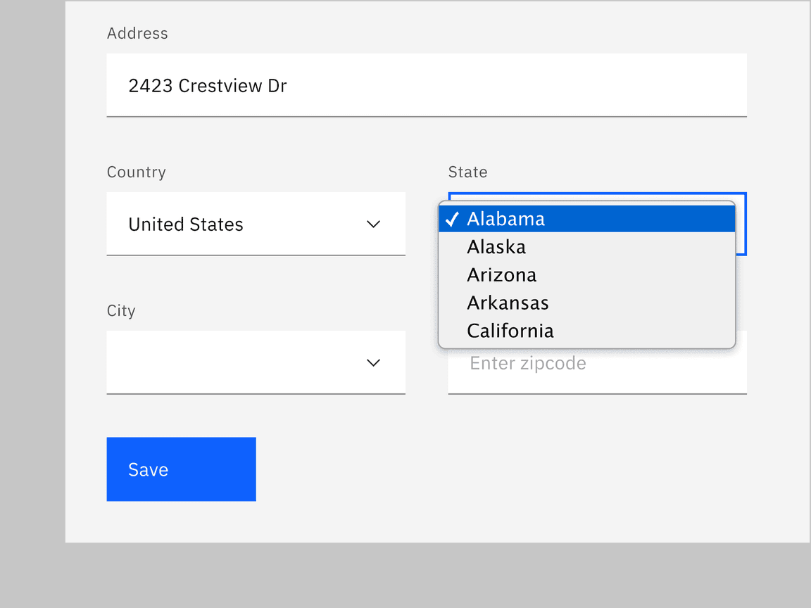Click the Country label text

(136, 172)
